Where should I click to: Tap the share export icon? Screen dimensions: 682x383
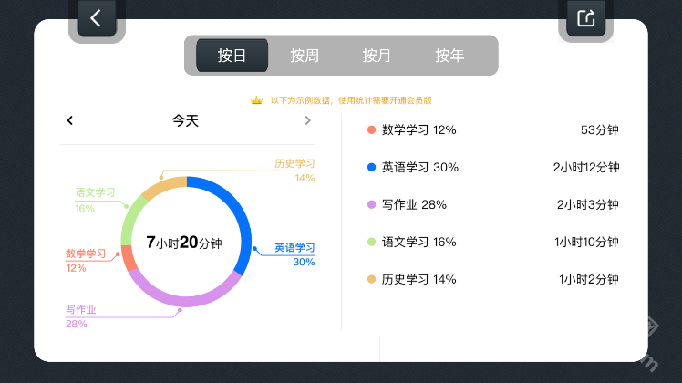pyautogui.click(x=585, y=17)
